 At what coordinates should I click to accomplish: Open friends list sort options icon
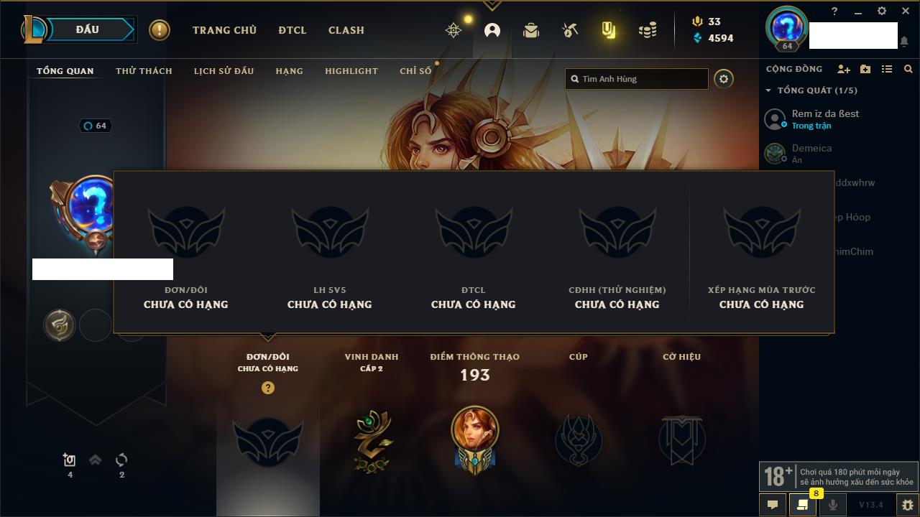tap(887, 69)
